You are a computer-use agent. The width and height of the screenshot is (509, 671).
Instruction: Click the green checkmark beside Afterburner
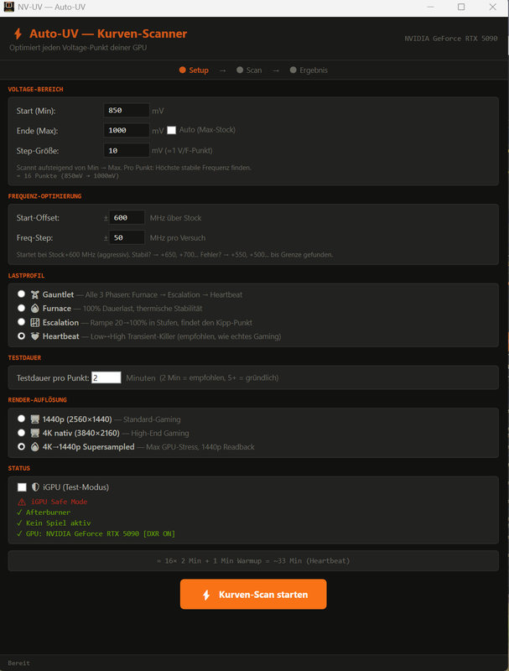point(19,512)
